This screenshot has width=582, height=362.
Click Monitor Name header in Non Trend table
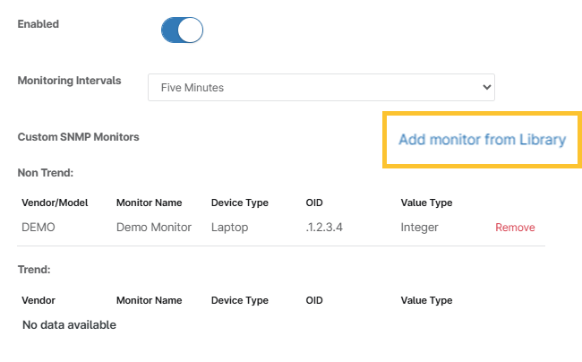click(149, 203)
